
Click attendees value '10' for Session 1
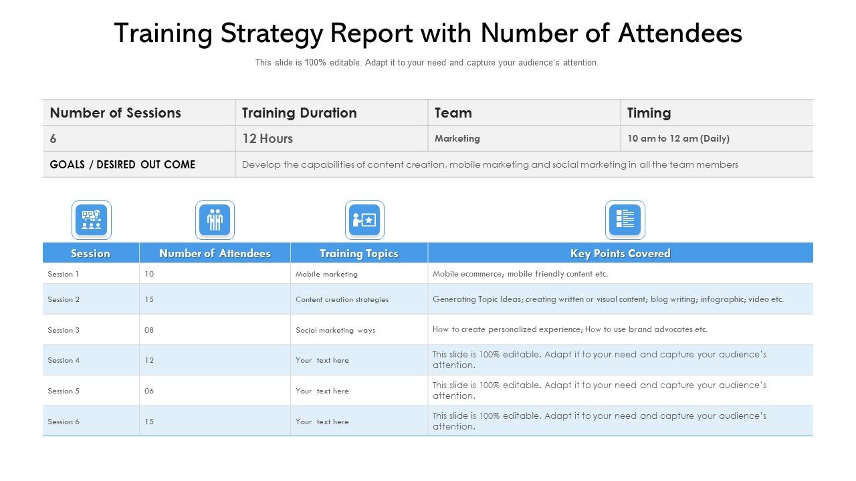pos(149,274)
